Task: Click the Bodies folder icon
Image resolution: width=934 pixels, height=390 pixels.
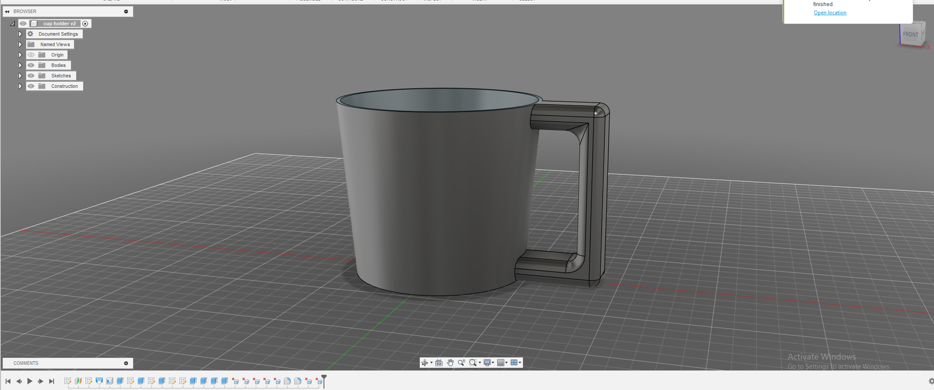Action: pos(42,65)
